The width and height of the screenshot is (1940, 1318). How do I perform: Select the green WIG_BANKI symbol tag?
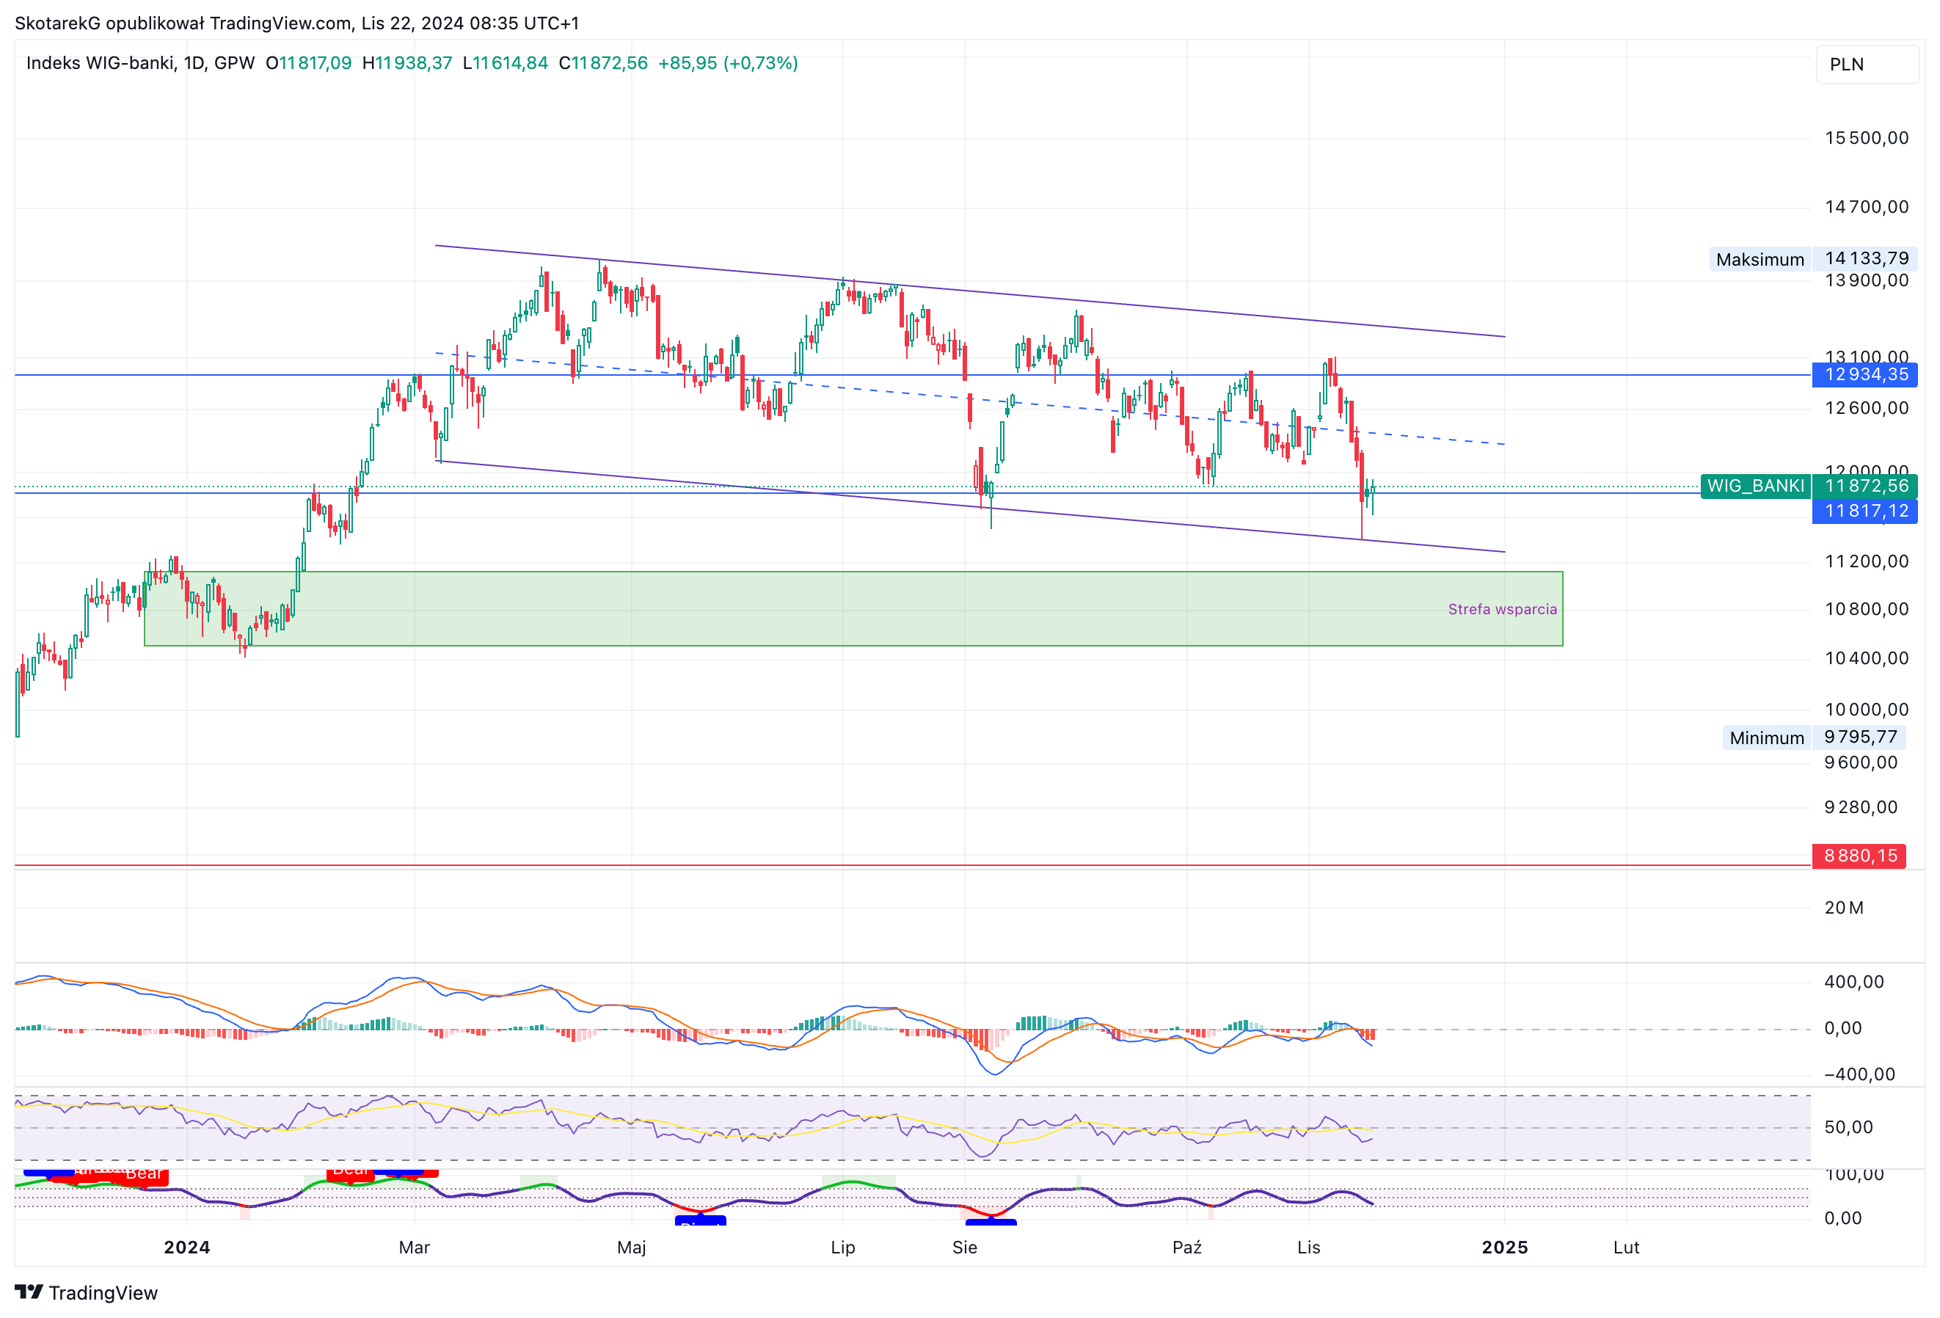pyautogui.click(x=1756, y=486)
